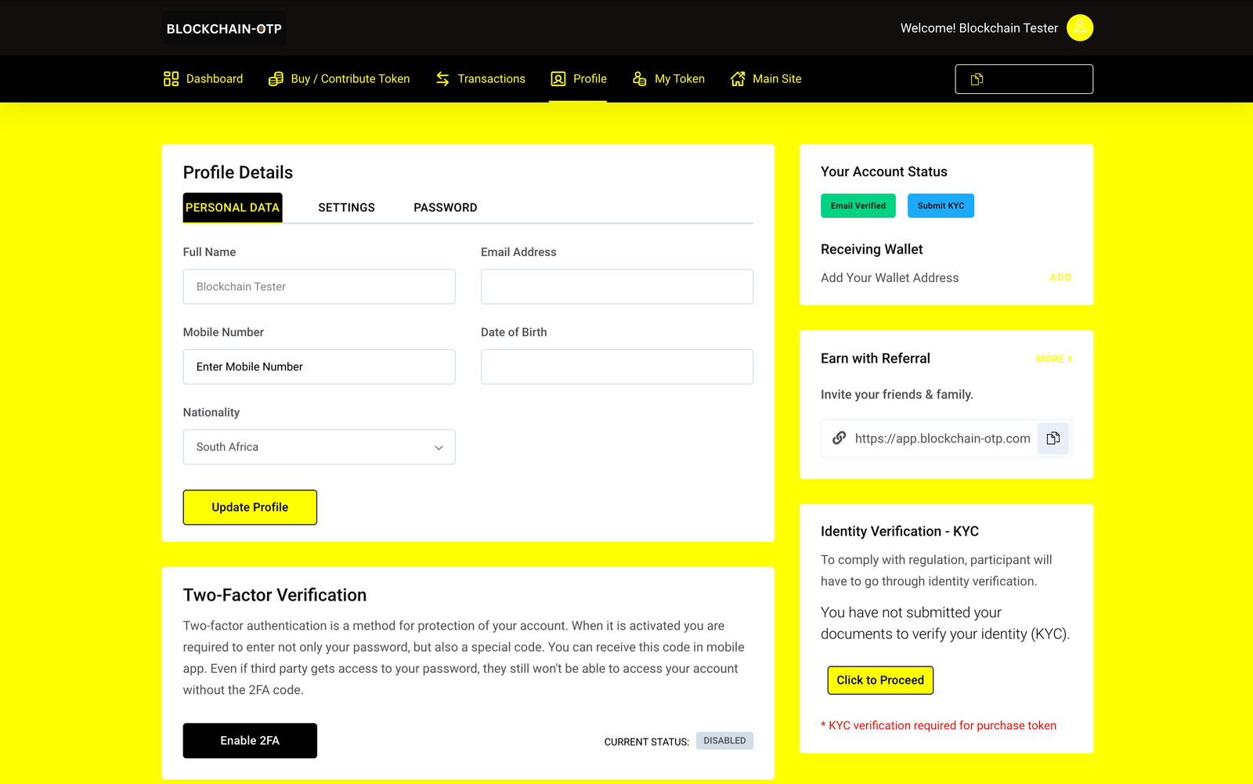1253x784 pixels.
Task: Click the Email Address input field
Action: tap(617, 287)
